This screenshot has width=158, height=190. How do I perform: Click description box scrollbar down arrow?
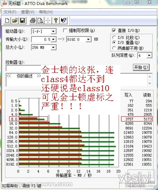pos(150,83)
